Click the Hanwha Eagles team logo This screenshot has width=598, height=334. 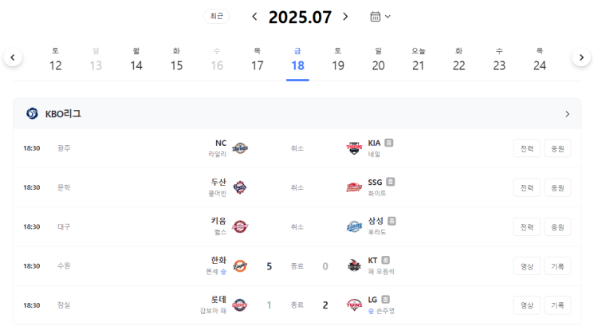click(x=240, y=266)
